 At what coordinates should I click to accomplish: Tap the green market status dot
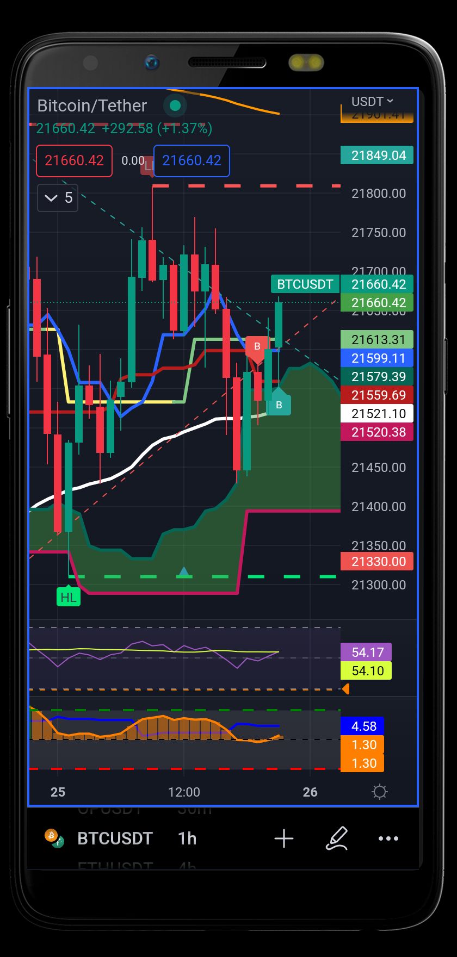(x=175, y=105)
